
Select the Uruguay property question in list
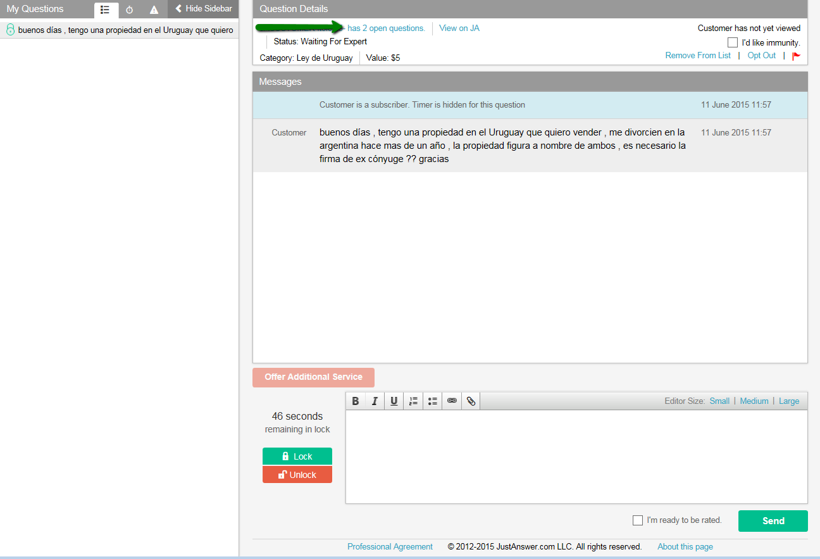[x=125, y=30]
